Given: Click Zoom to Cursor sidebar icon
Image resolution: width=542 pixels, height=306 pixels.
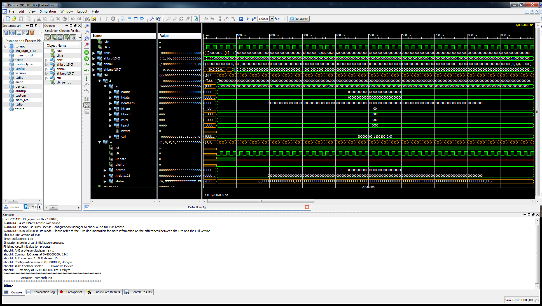Looking at the screenshot, I should click(87, 45).
